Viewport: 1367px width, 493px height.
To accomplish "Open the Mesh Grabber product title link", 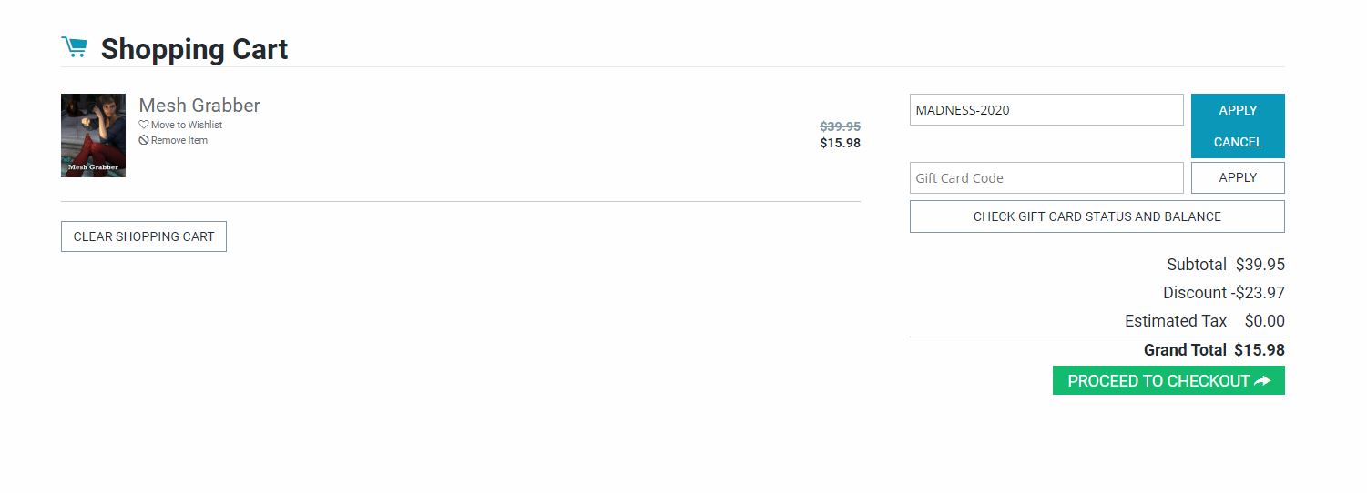I will pyautogui.click(x=199, y=106).
